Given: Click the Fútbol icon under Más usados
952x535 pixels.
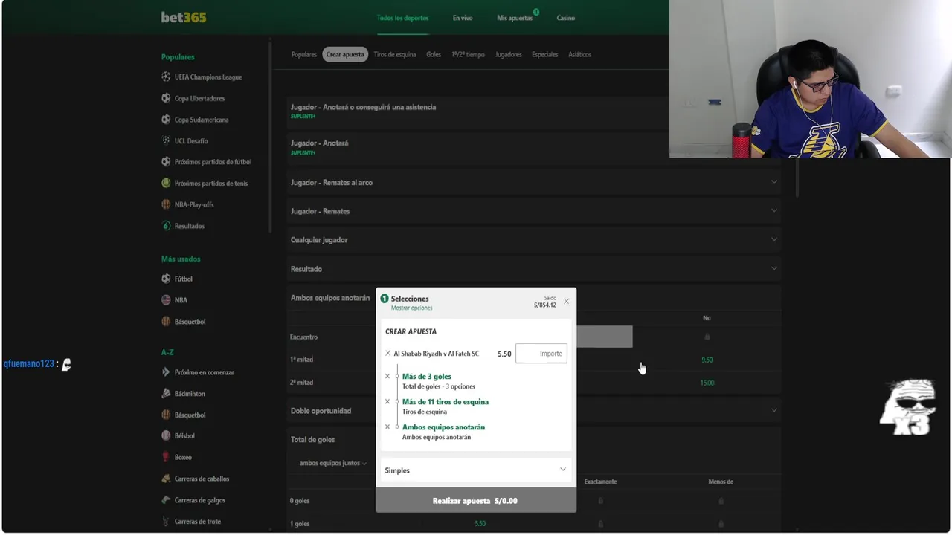Looking at the screenshot, I should point(166,279).
